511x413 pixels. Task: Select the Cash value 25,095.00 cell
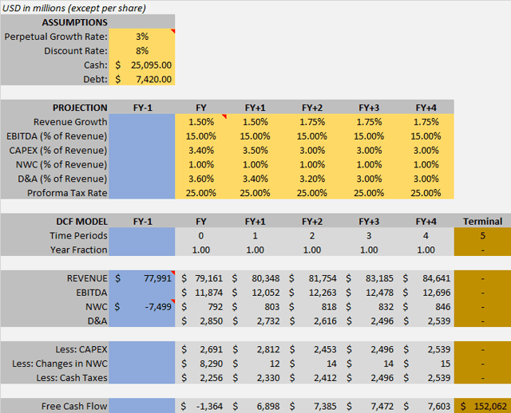pyautogui.click(x=142, y=65)
